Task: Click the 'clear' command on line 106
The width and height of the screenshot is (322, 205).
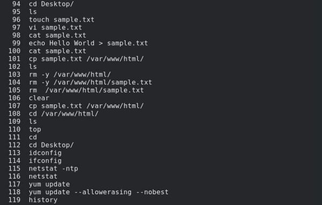Action: 39,98
